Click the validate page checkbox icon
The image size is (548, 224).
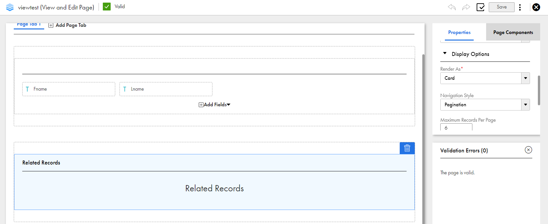coord(481,7)
